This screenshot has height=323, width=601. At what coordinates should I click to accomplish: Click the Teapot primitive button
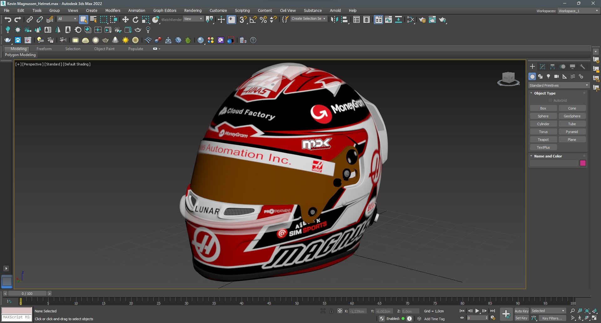coord(543,140)
